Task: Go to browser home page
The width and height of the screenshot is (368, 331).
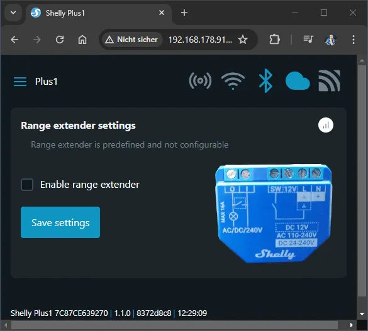Action: (82, 40)
